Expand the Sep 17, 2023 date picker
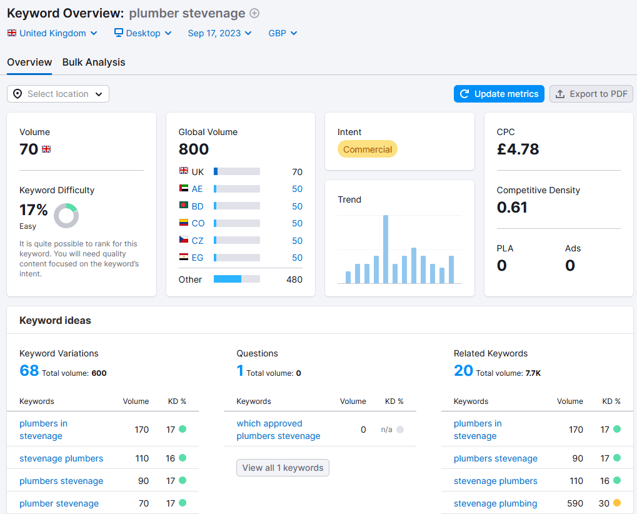The image size is (637, 514). tap(219, 33)
